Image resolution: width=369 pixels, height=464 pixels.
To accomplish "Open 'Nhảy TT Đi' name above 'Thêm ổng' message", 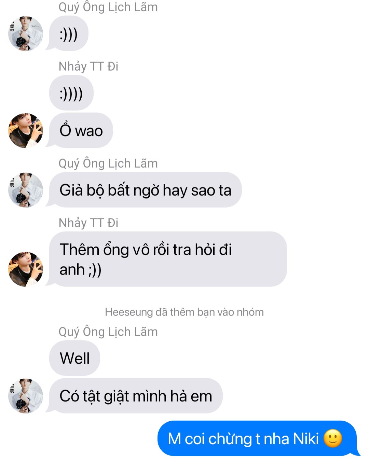I will [x=88, y=223].
